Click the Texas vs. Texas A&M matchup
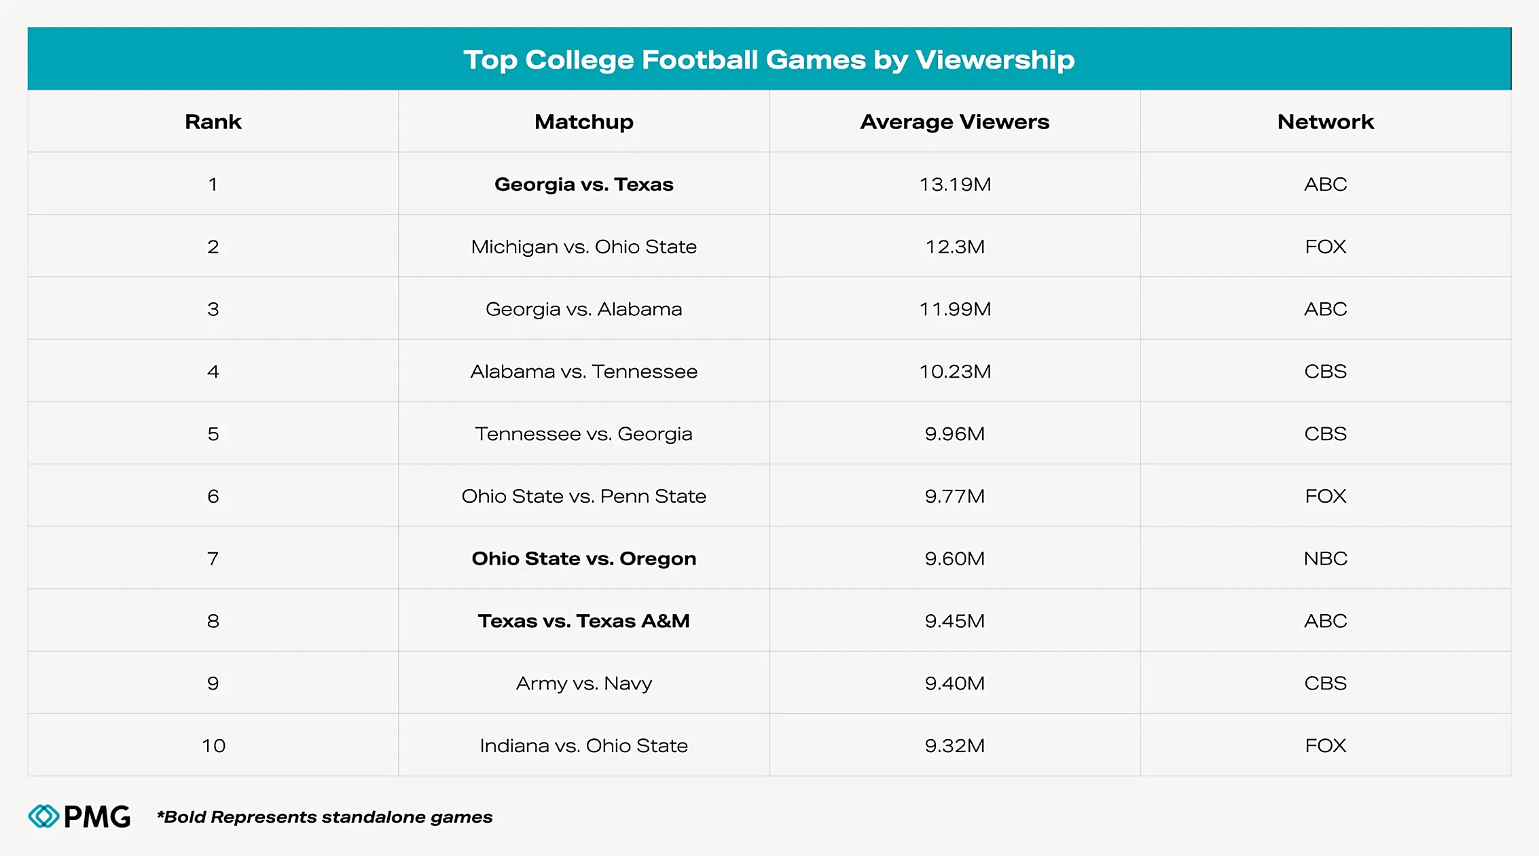Image resolution: width=1539 pixels, height=856 pixels. pos(583,621)
